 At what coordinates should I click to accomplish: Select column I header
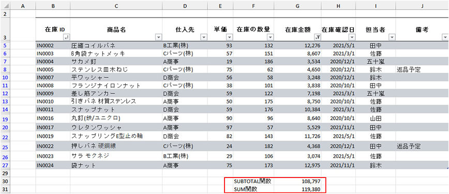click(x=376, y=6)
